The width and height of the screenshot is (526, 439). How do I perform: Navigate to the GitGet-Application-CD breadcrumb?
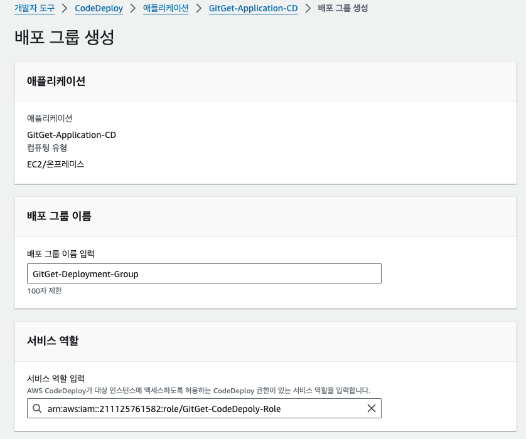point(254,8)
